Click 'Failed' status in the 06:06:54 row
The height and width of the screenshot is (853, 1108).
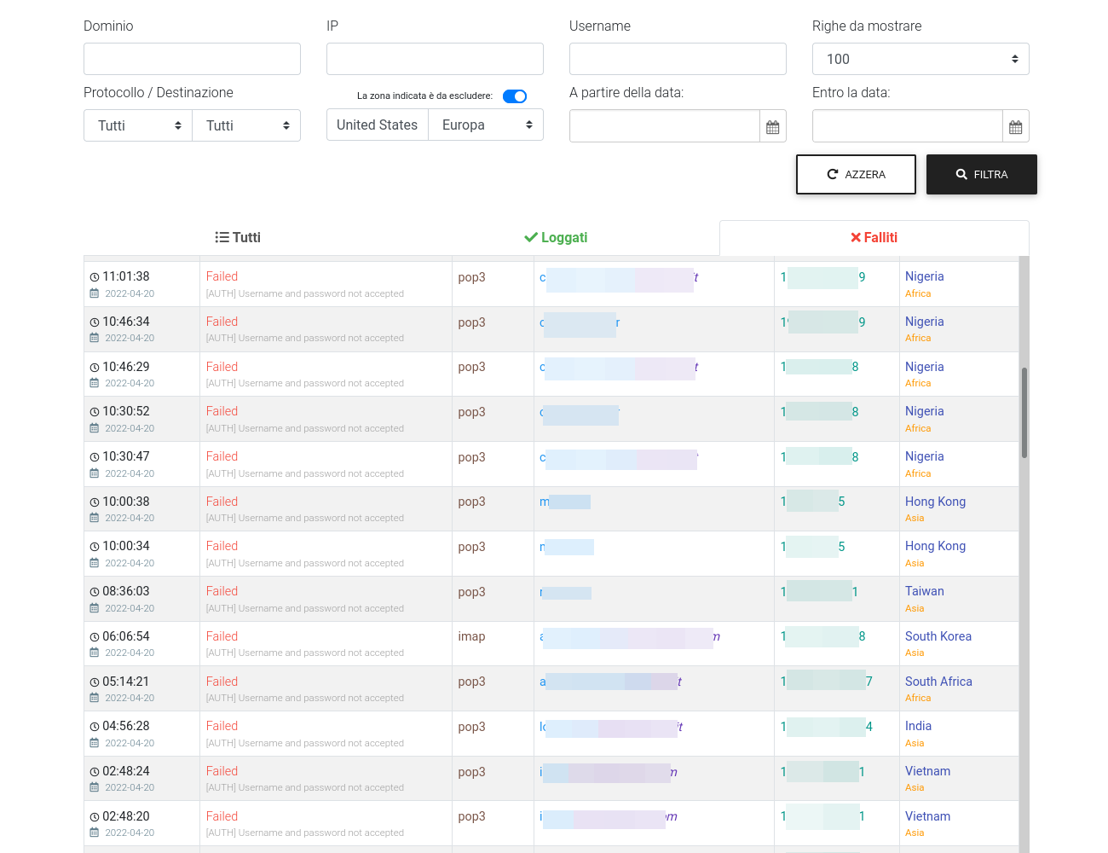(x=222, y=636)
